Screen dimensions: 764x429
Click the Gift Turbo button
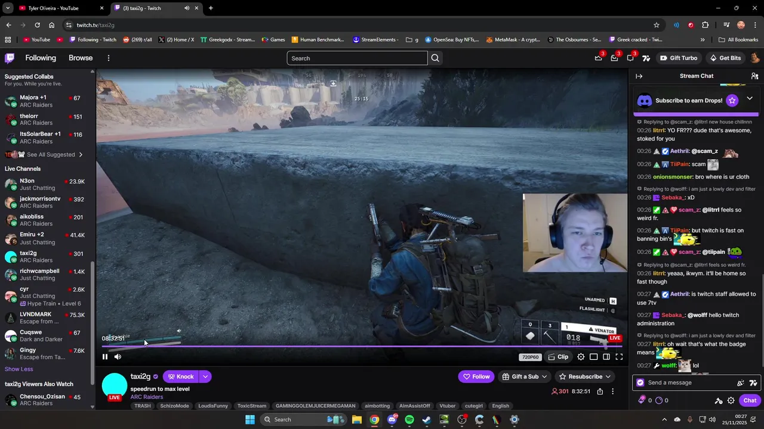pos(679,58)
